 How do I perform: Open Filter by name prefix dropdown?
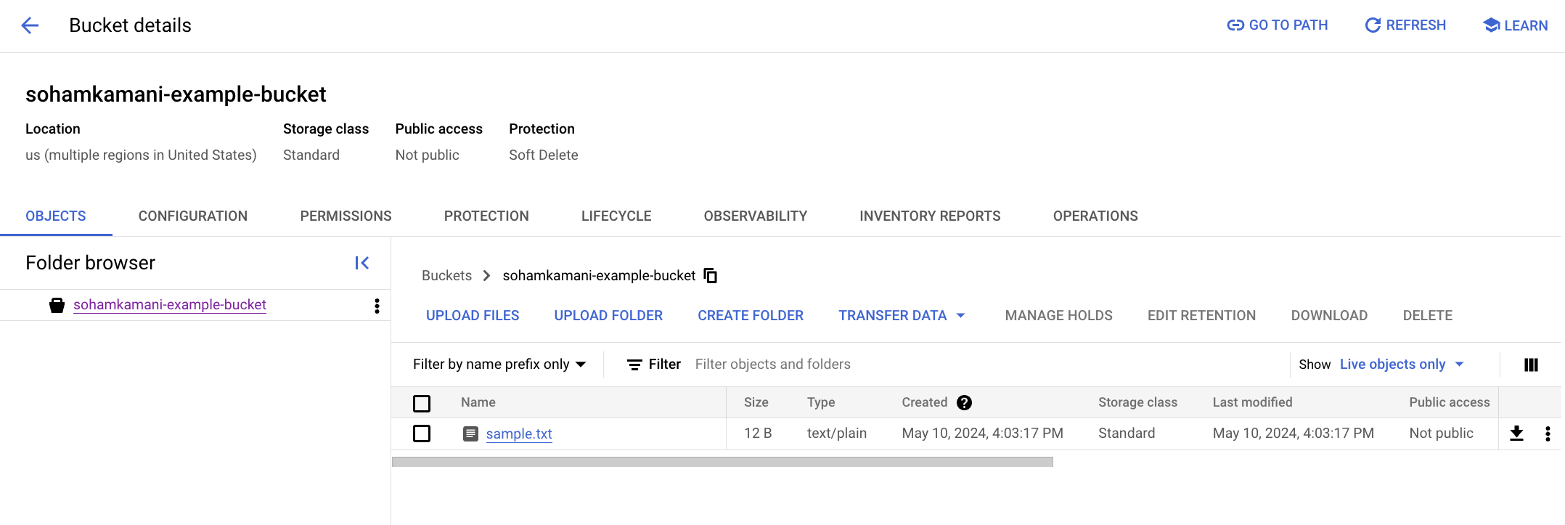coord(499,365)
